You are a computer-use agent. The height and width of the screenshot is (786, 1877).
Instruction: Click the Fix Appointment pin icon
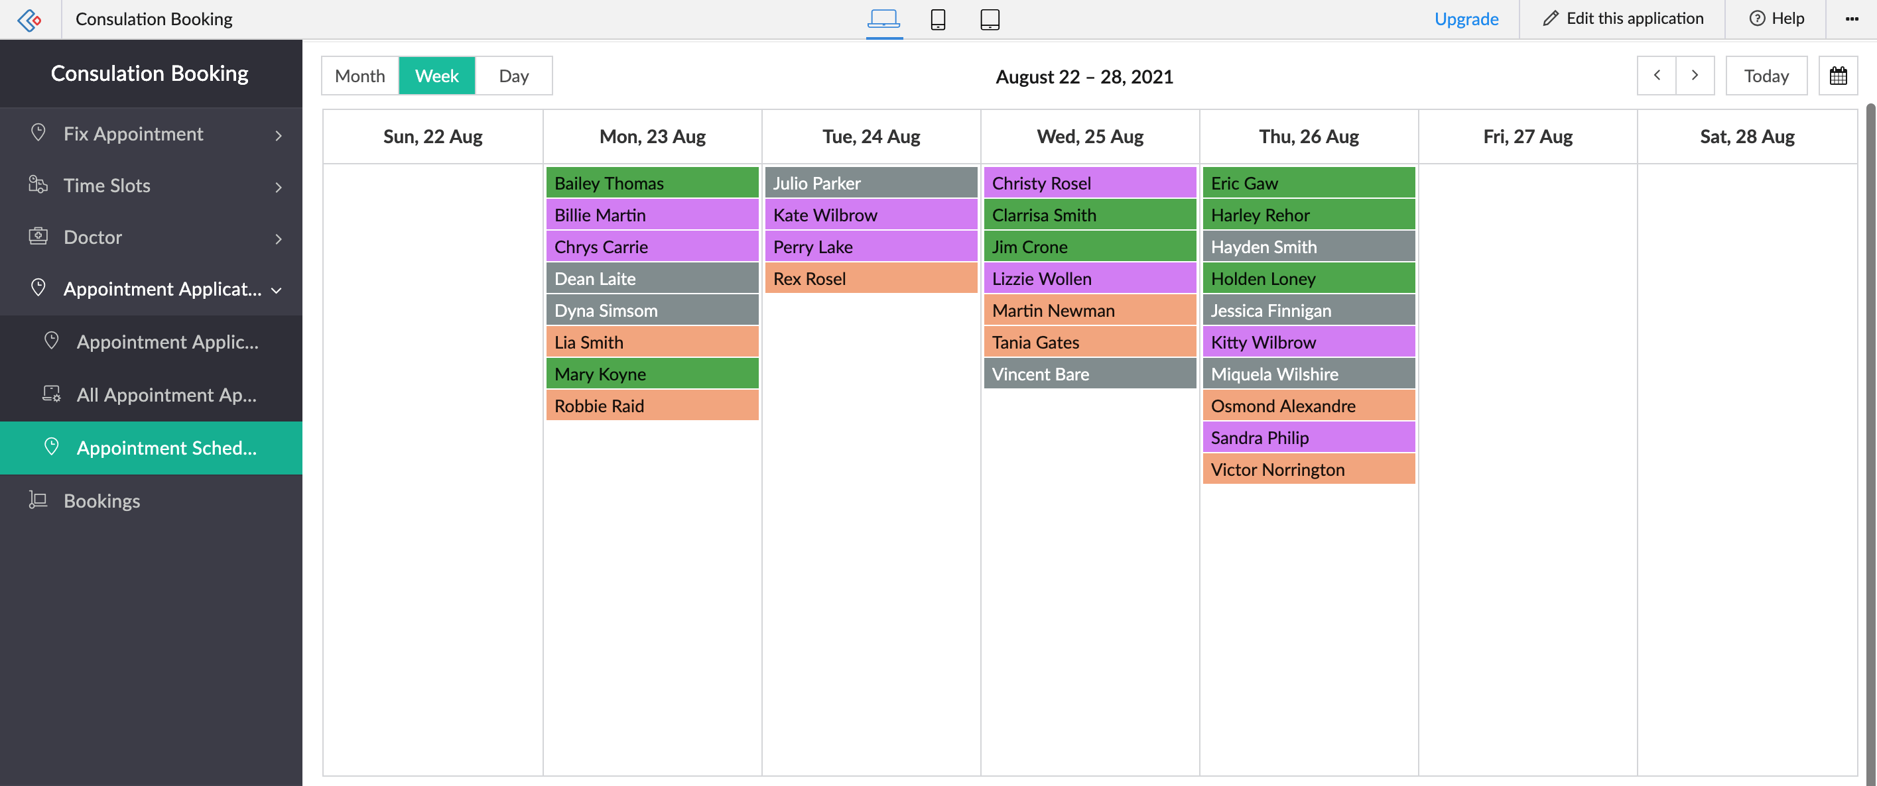(38, 133)
